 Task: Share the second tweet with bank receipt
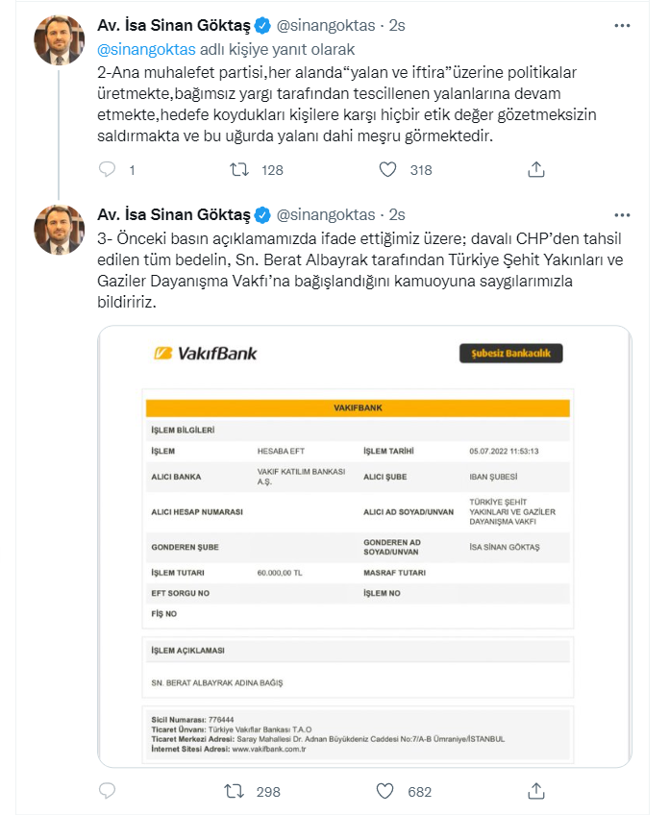click(x=537, y=791)
